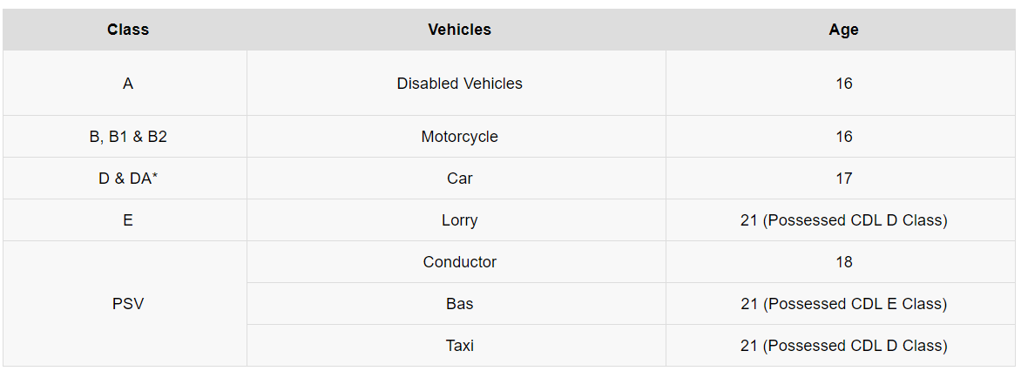Click the Conductor cell

(x=459, y=262)
